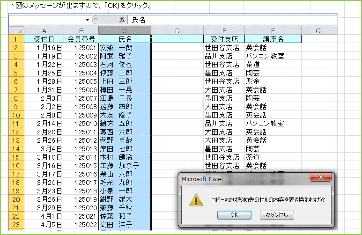Image resolution: width=362 pixels, height=235 pixels.
Task: Select row 12 header
Action: tap(16, 132)
